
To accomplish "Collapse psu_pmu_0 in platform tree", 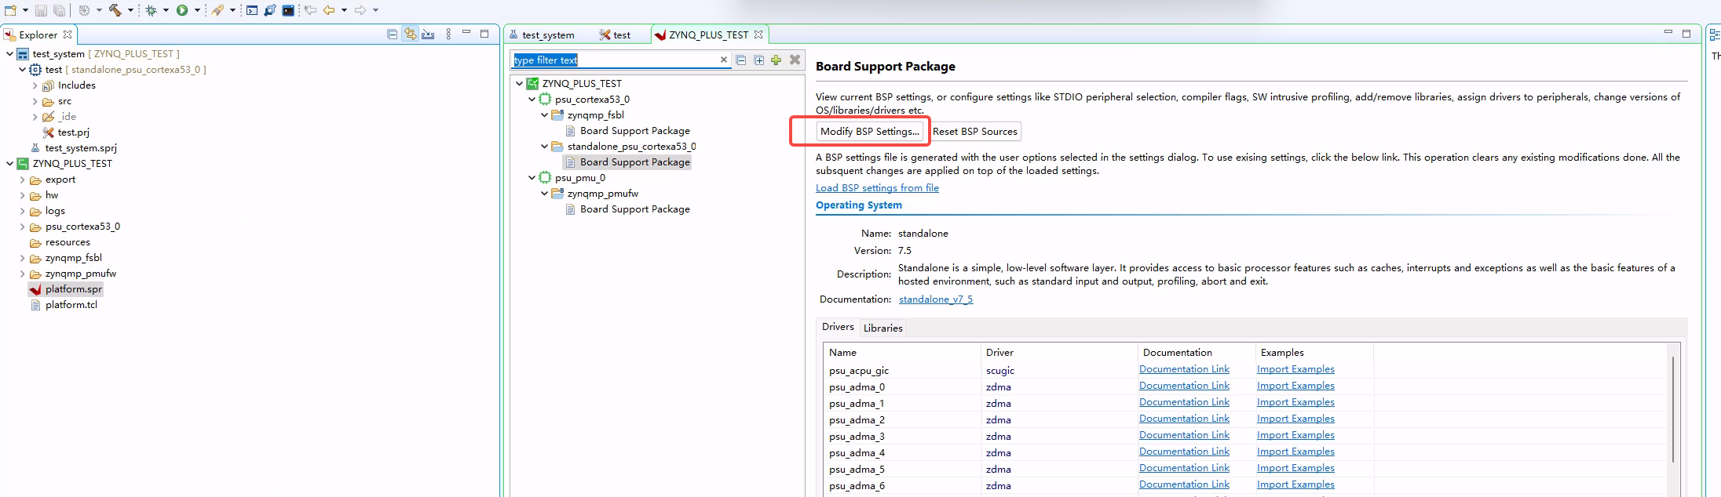I will coord(532,178).
